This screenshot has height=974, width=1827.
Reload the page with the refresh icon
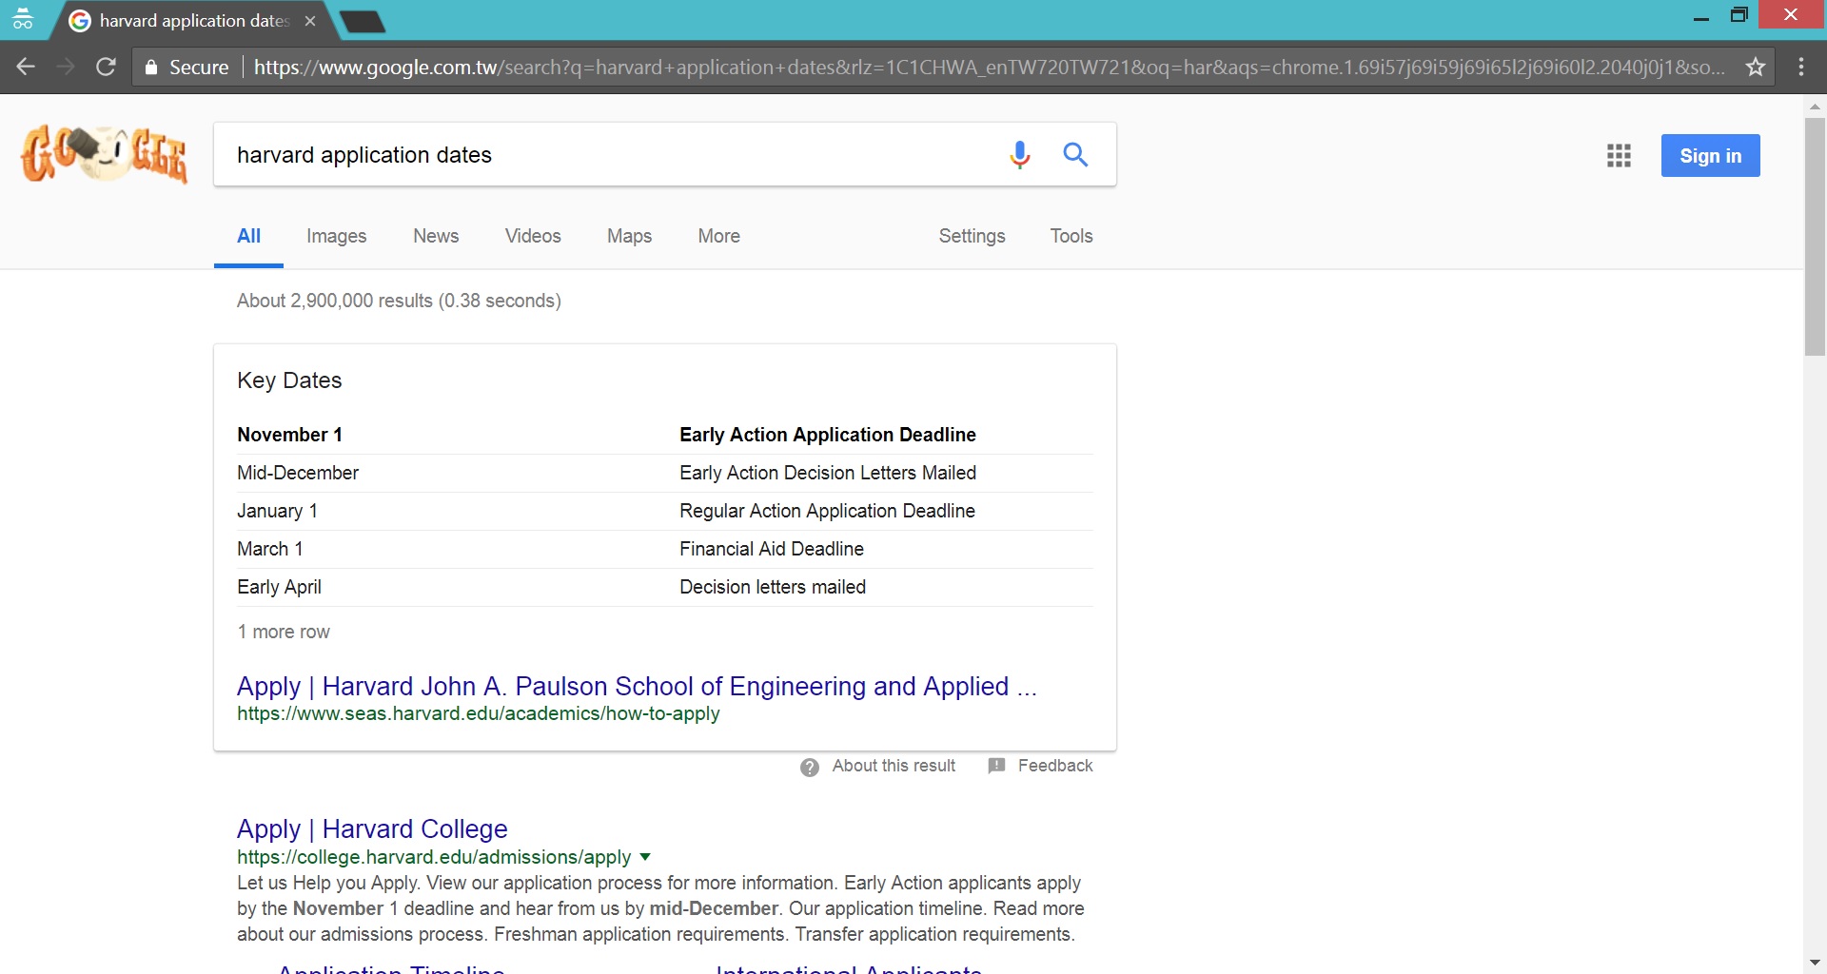click(107, 67)
